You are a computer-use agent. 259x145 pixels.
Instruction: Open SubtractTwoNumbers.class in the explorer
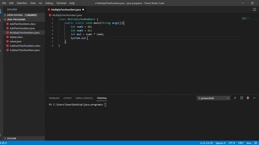[25, 46]
